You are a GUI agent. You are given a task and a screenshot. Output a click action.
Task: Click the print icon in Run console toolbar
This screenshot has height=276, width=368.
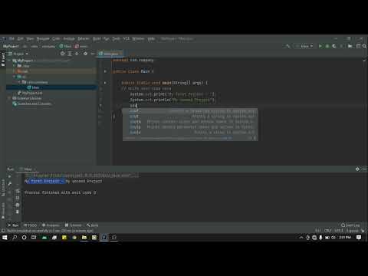[x=18, y=205]
